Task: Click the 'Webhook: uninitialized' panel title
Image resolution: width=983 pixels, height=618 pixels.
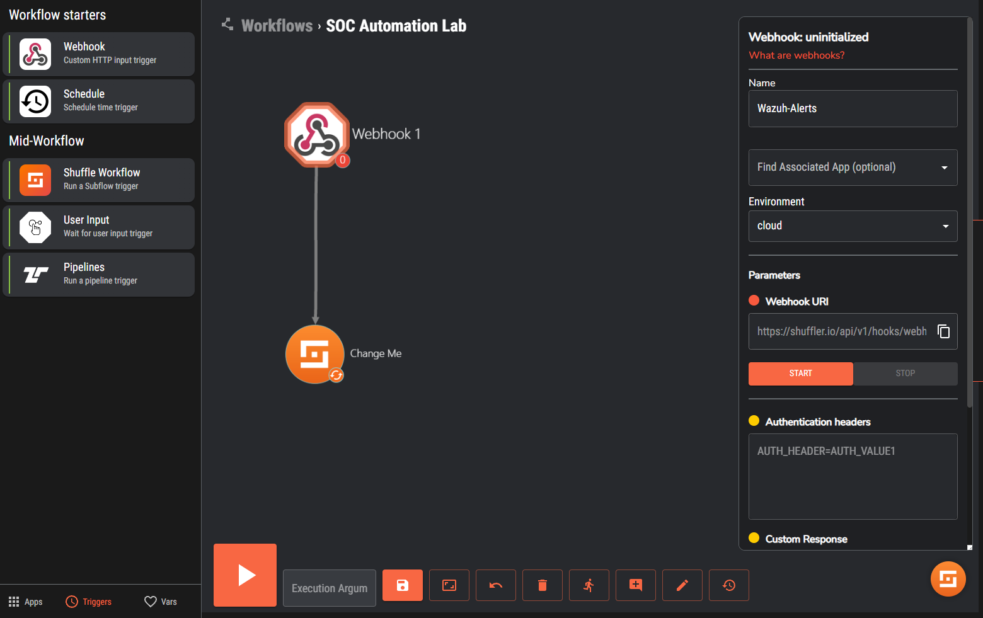Action: (808, 37)
